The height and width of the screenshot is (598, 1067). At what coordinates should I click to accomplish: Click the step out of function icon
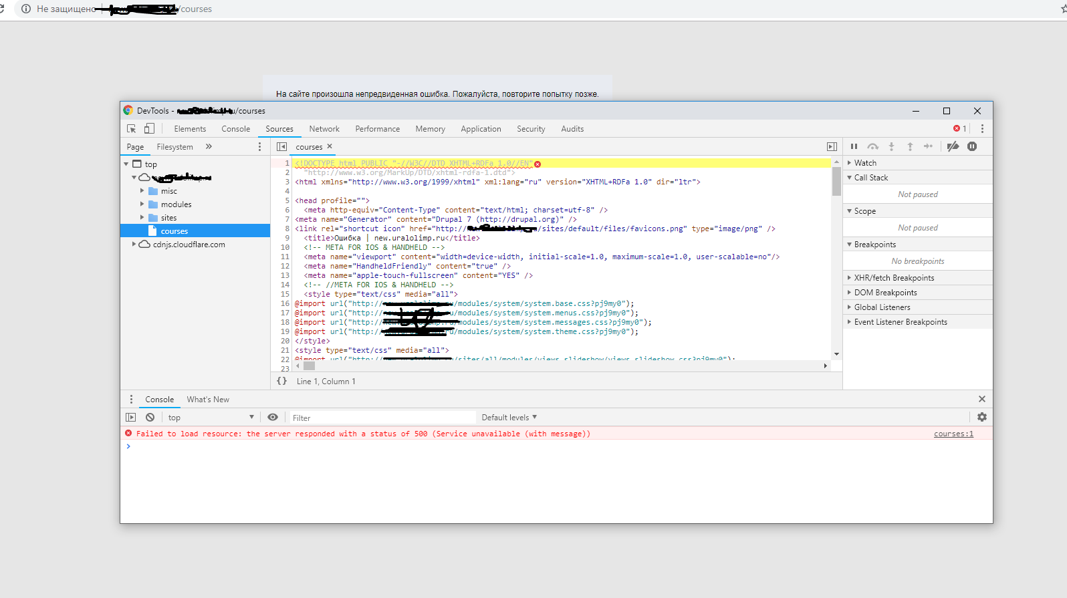pos(910,146)
